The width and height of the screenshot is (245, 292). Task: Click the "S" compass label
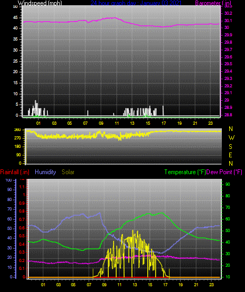click(x=230, y=147)
